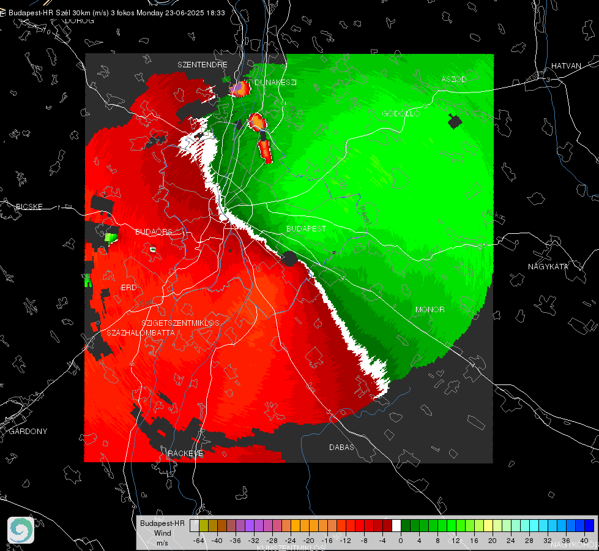Click the BUDAPEST map label
The image size is (599, 551).
tap(307, 228)
